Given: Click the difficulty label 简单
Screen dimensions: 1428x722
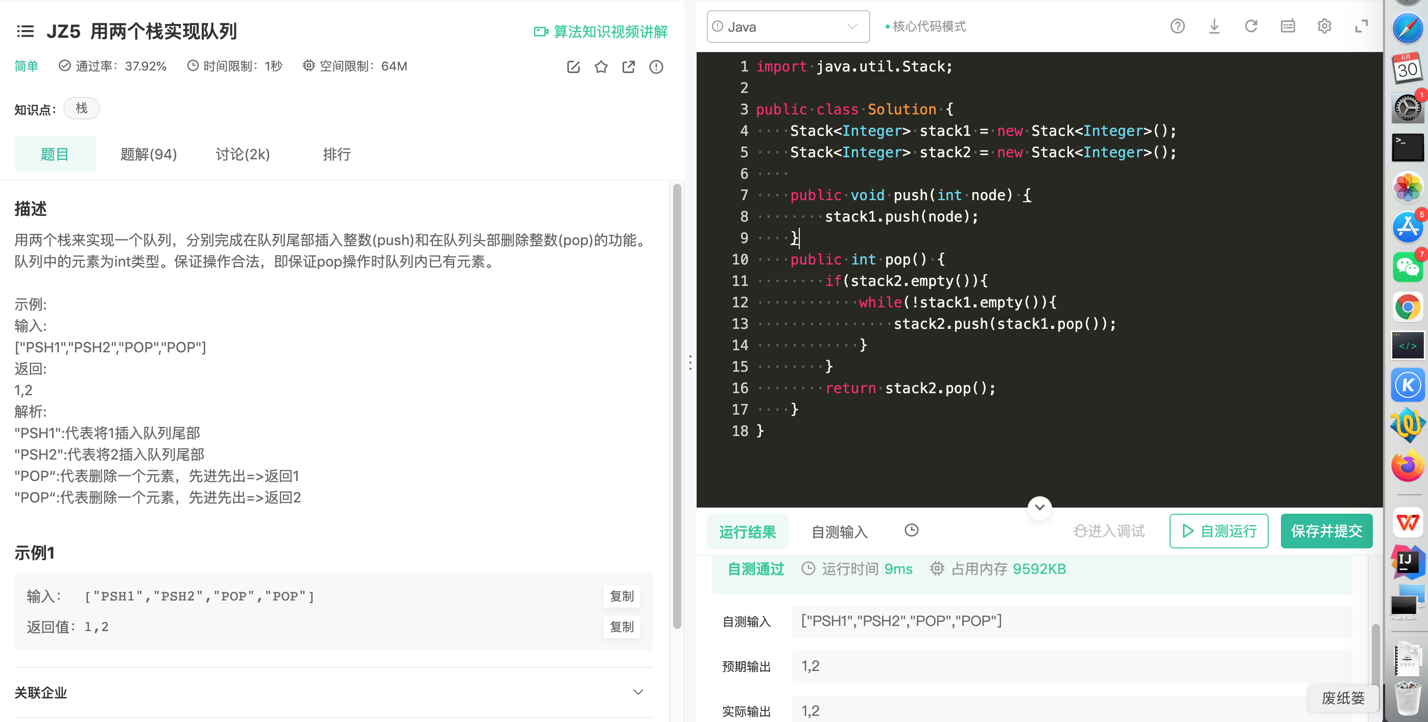Looking at the screenshot, I should (26, 66).
